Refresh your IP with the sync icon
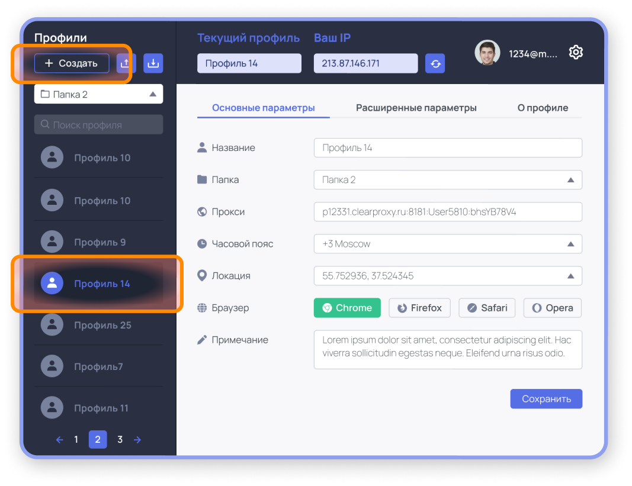The image size is (632, 486). pyautogui.click(x=435, y=63)
